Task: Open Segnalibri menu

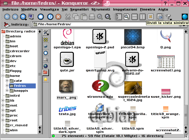Action: click(x=79, y=9)
